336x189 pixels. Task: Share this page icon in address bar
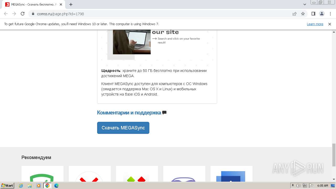pos(295,14)
